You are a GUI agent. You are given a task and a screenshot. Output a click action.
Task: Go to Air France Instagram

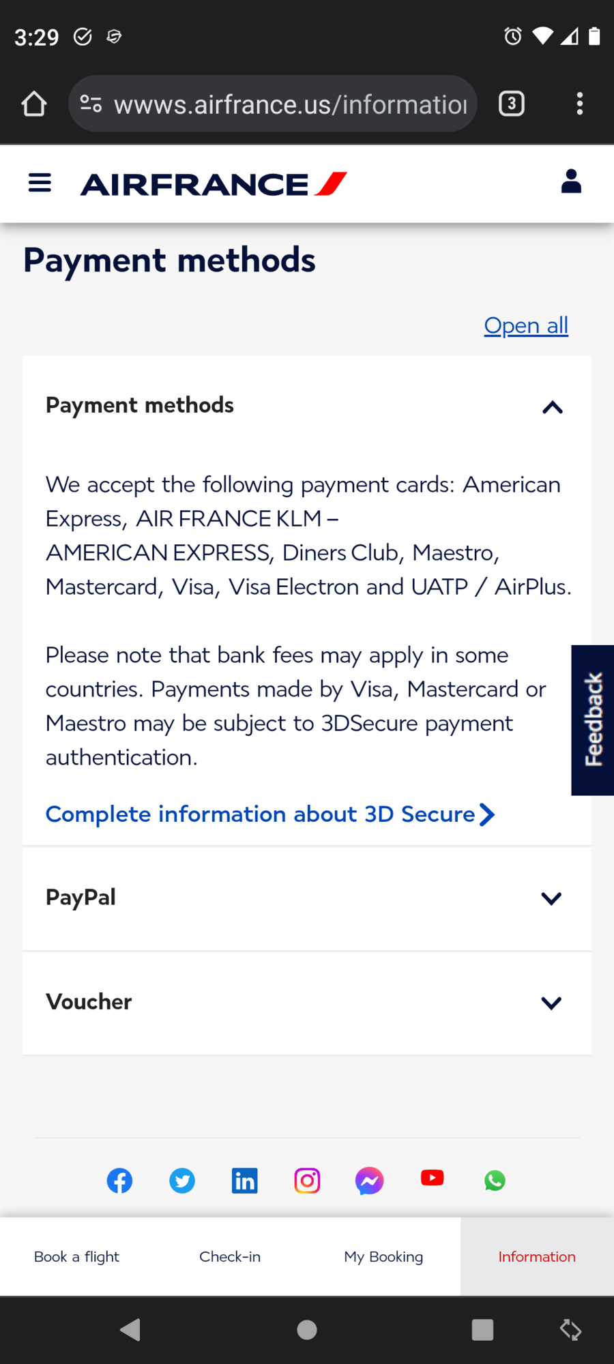point(307,1181)
